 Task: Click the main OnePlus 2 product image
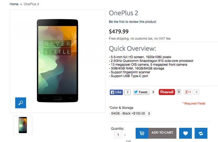pos(58,61)
